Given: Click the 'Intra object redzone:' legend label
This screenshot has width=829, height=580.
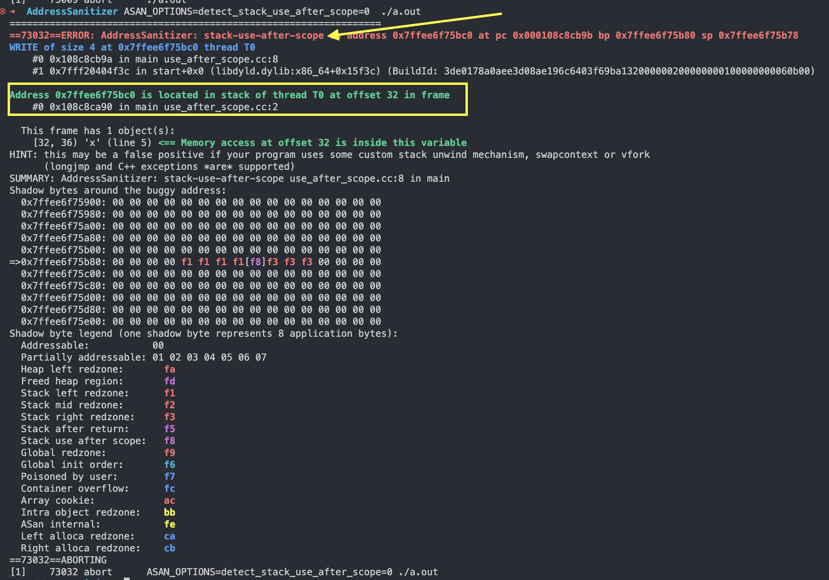Looking at the screenshot, I should [81, 512].
